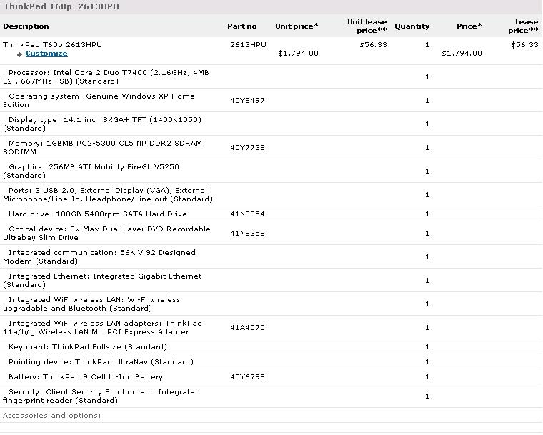Click the Quantity column header

pos(412,26)
